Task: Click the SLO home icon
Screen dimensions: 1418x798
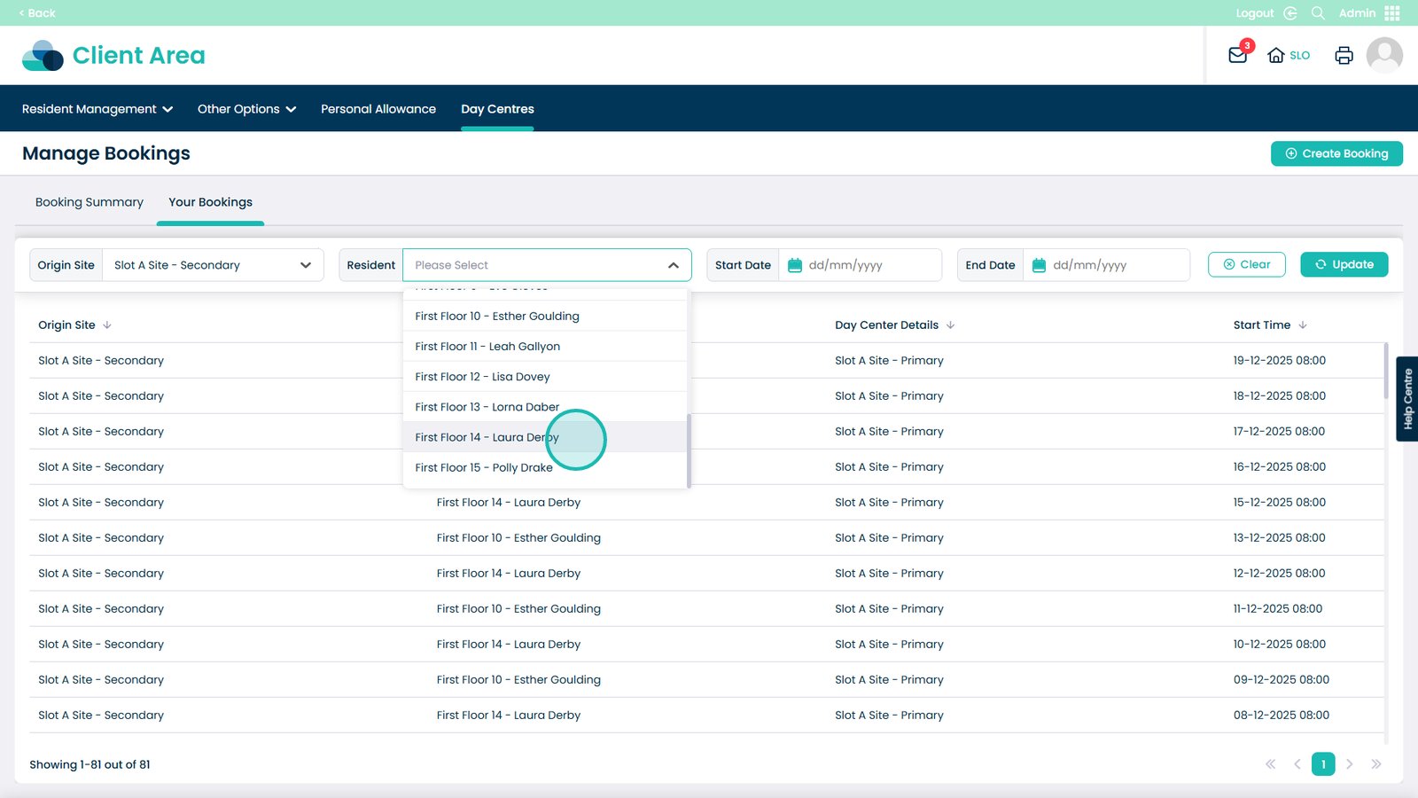Action: [1276, 55]
